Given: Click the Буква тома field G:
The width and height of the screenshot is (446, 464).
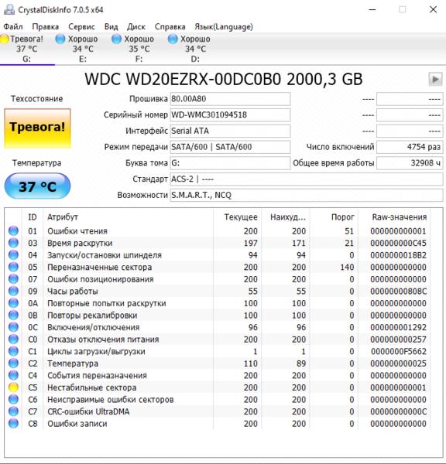Looking at the screenshot, I should click(230, 163).
